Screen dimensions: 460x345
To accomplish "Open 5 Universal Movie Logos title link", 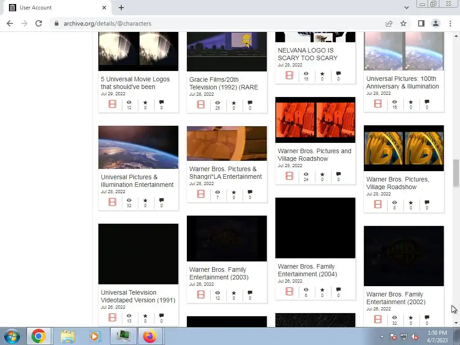I will point(135,83).
